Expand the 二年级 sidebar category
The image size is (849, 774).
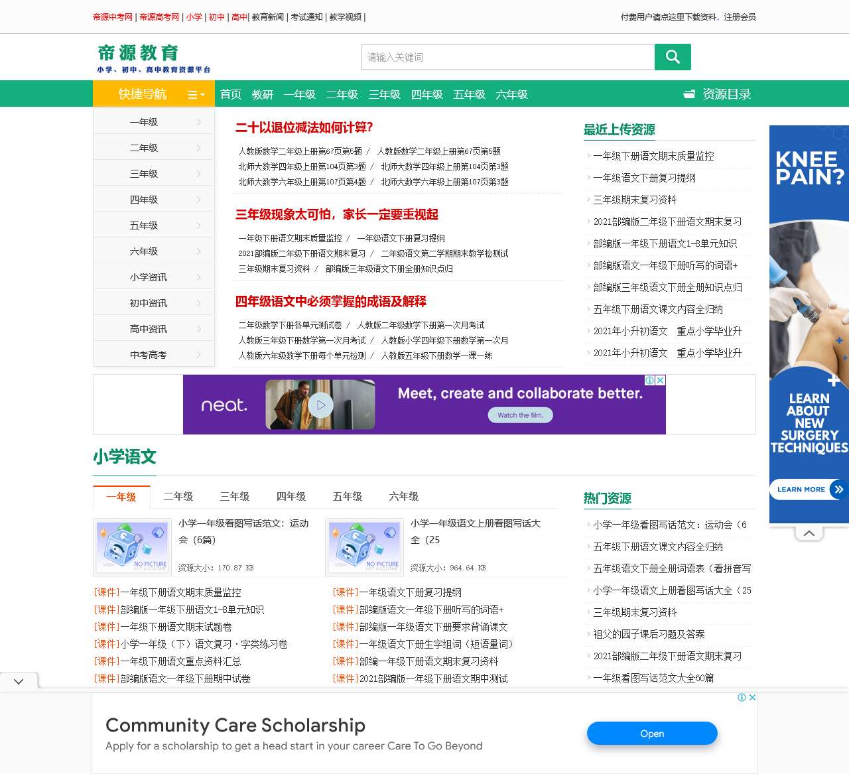pos(154,148)
